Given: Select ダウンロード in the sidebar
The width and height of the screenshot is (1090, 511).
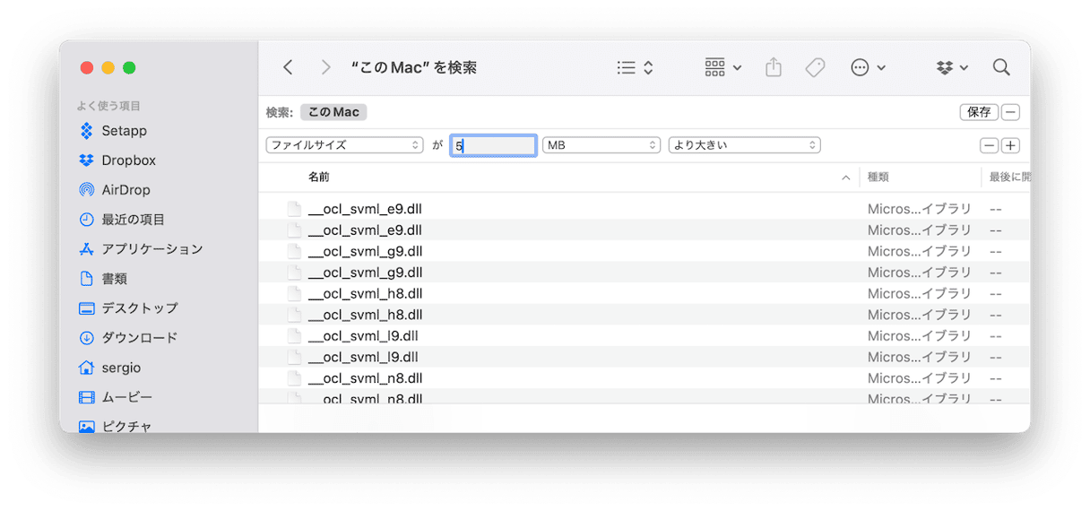Looking at the screenshot, I should click(x=139, y=338).
